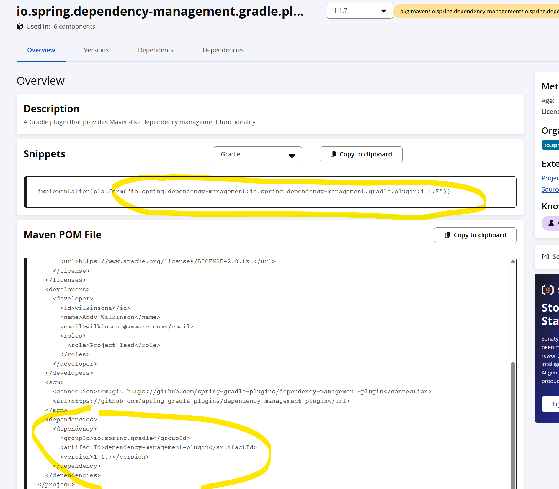Viewport: 559px width, 489px height.
Task: Click the clipboard icon in Snippets copy button
Action: click(333, 154)
